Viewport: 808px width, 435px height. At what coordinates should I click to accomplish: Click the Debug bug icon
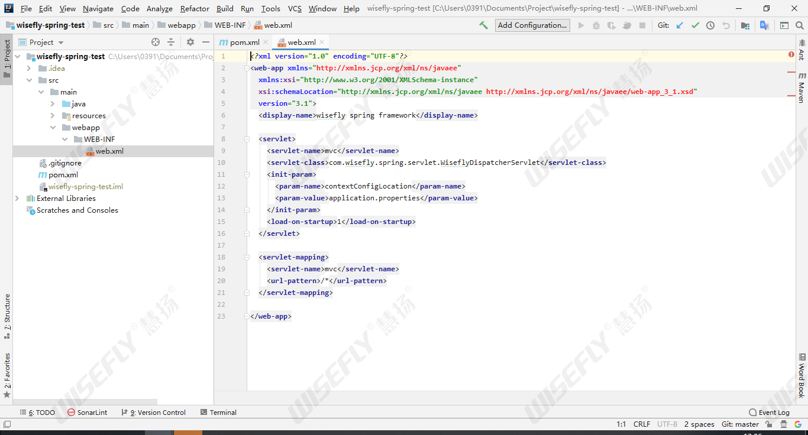[596, 25]
